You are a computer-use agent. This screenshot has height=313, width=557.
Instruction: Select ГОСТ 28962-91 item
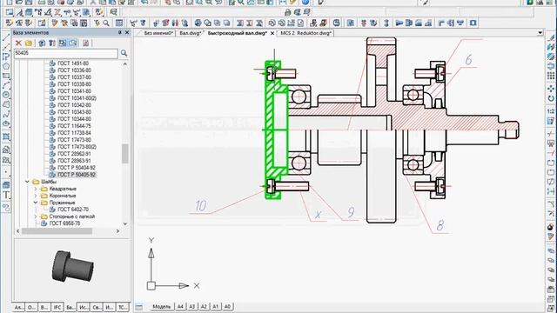click(x=74, y=154)
